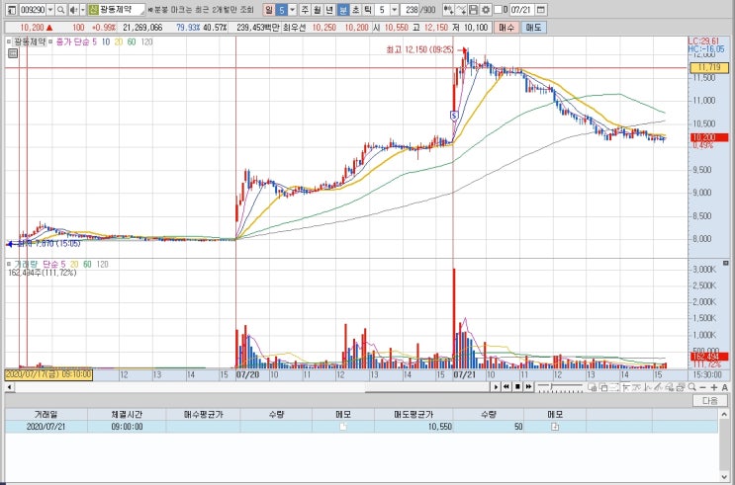
Task: Click the 11,719 price label on the axis
Action: (709, 68)
